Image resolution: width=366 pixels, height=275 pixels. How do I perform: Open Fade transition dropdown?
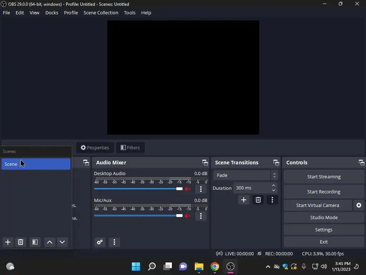[x=245, y=175]
